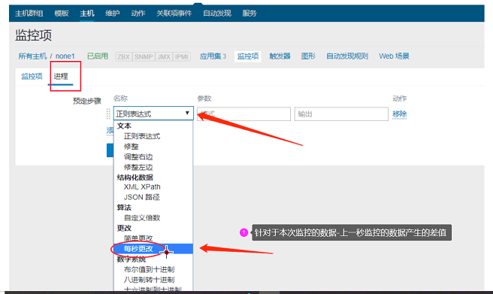Collapse the 正则表达式 step name dropdown
The image size is (493, 294).
click(x=153, y=114)
